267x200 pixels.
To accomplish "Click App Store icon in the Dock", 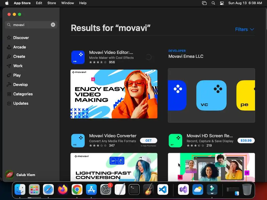I will [x=91, y=189].
